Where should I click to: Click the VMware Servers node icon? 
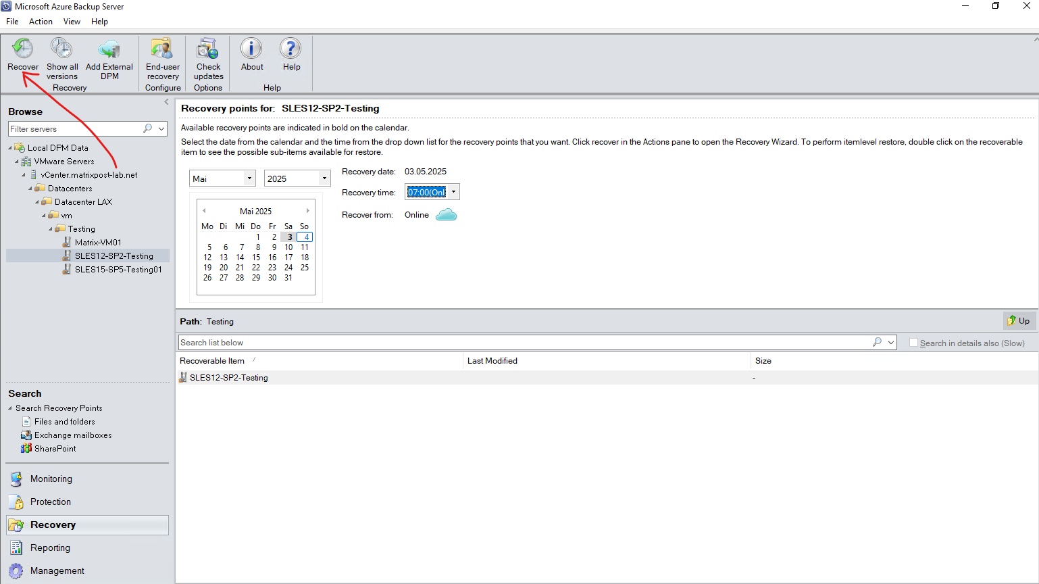point(26,161)
